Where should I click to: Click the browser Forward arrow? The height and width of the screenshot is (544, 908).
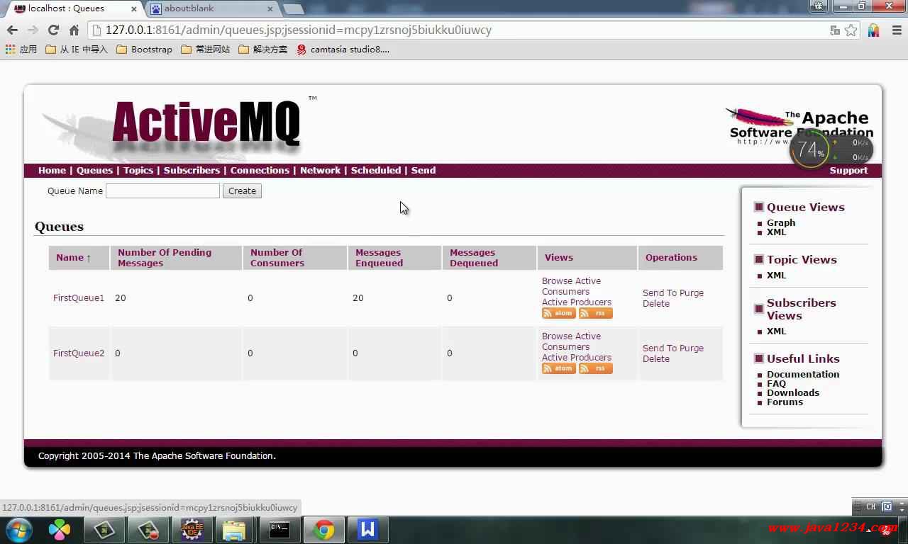click(x=33, y=30)
